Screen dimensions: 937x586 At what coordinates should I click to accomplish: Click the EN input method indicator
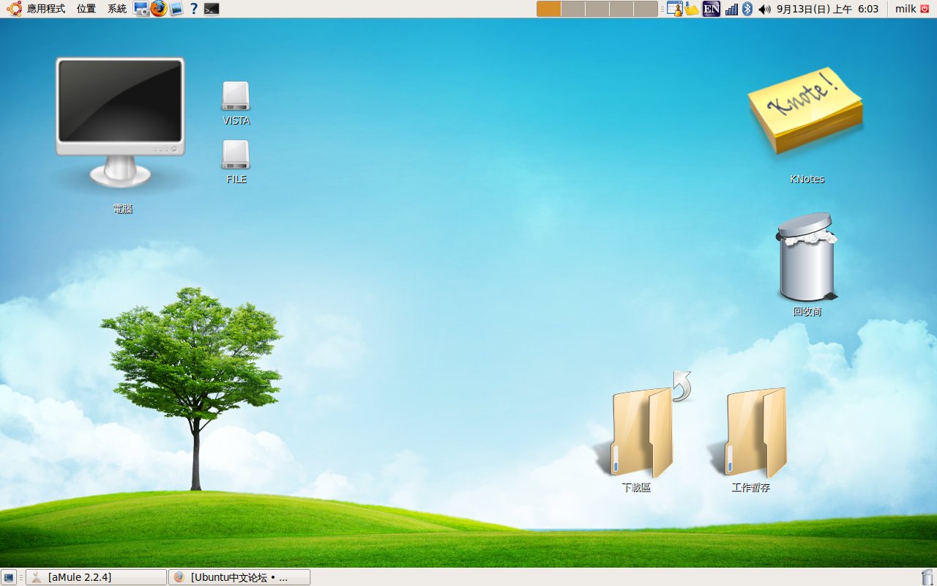click(x=711, y=9)
